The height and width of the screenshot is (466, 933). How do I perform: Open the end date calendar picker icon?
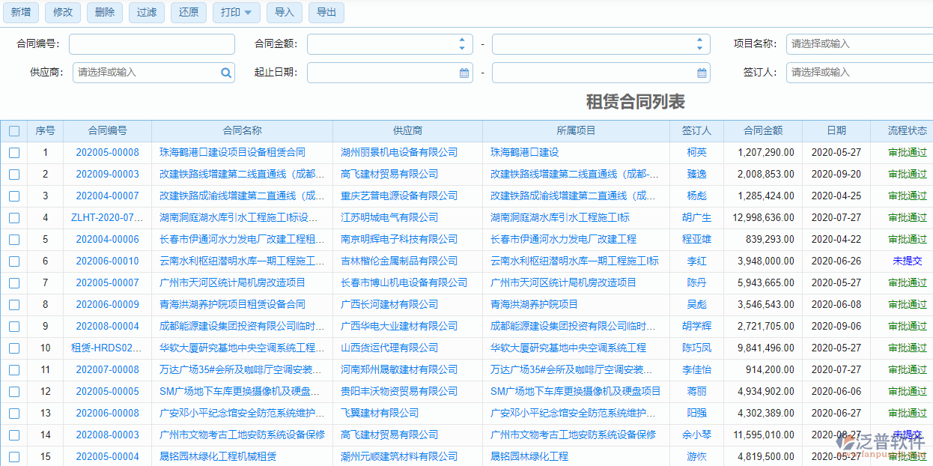(x=701, y=73)
